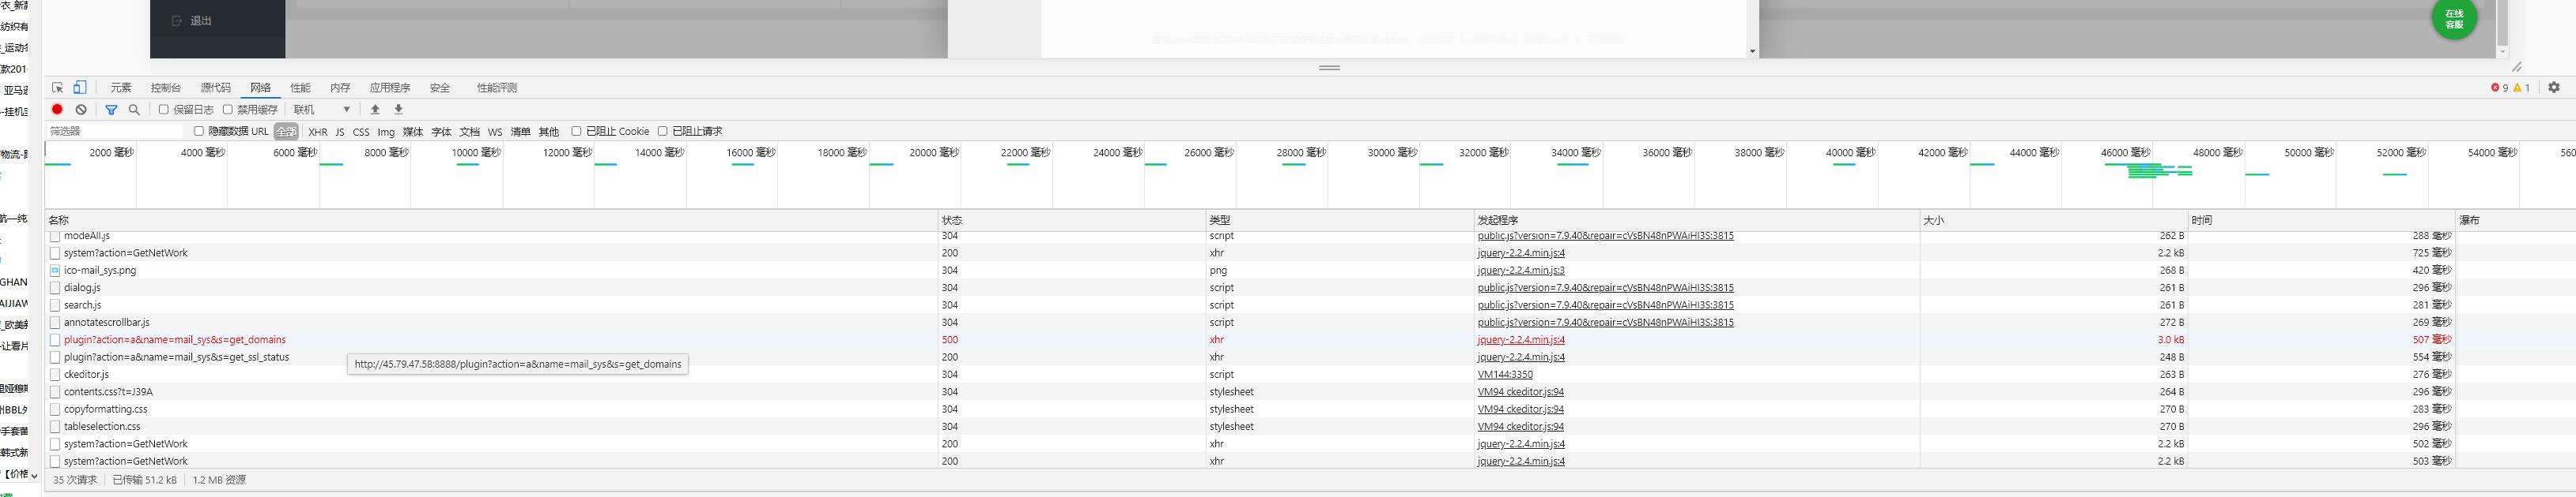
Task: Filter requests by Img type
Action: point(386,132)
